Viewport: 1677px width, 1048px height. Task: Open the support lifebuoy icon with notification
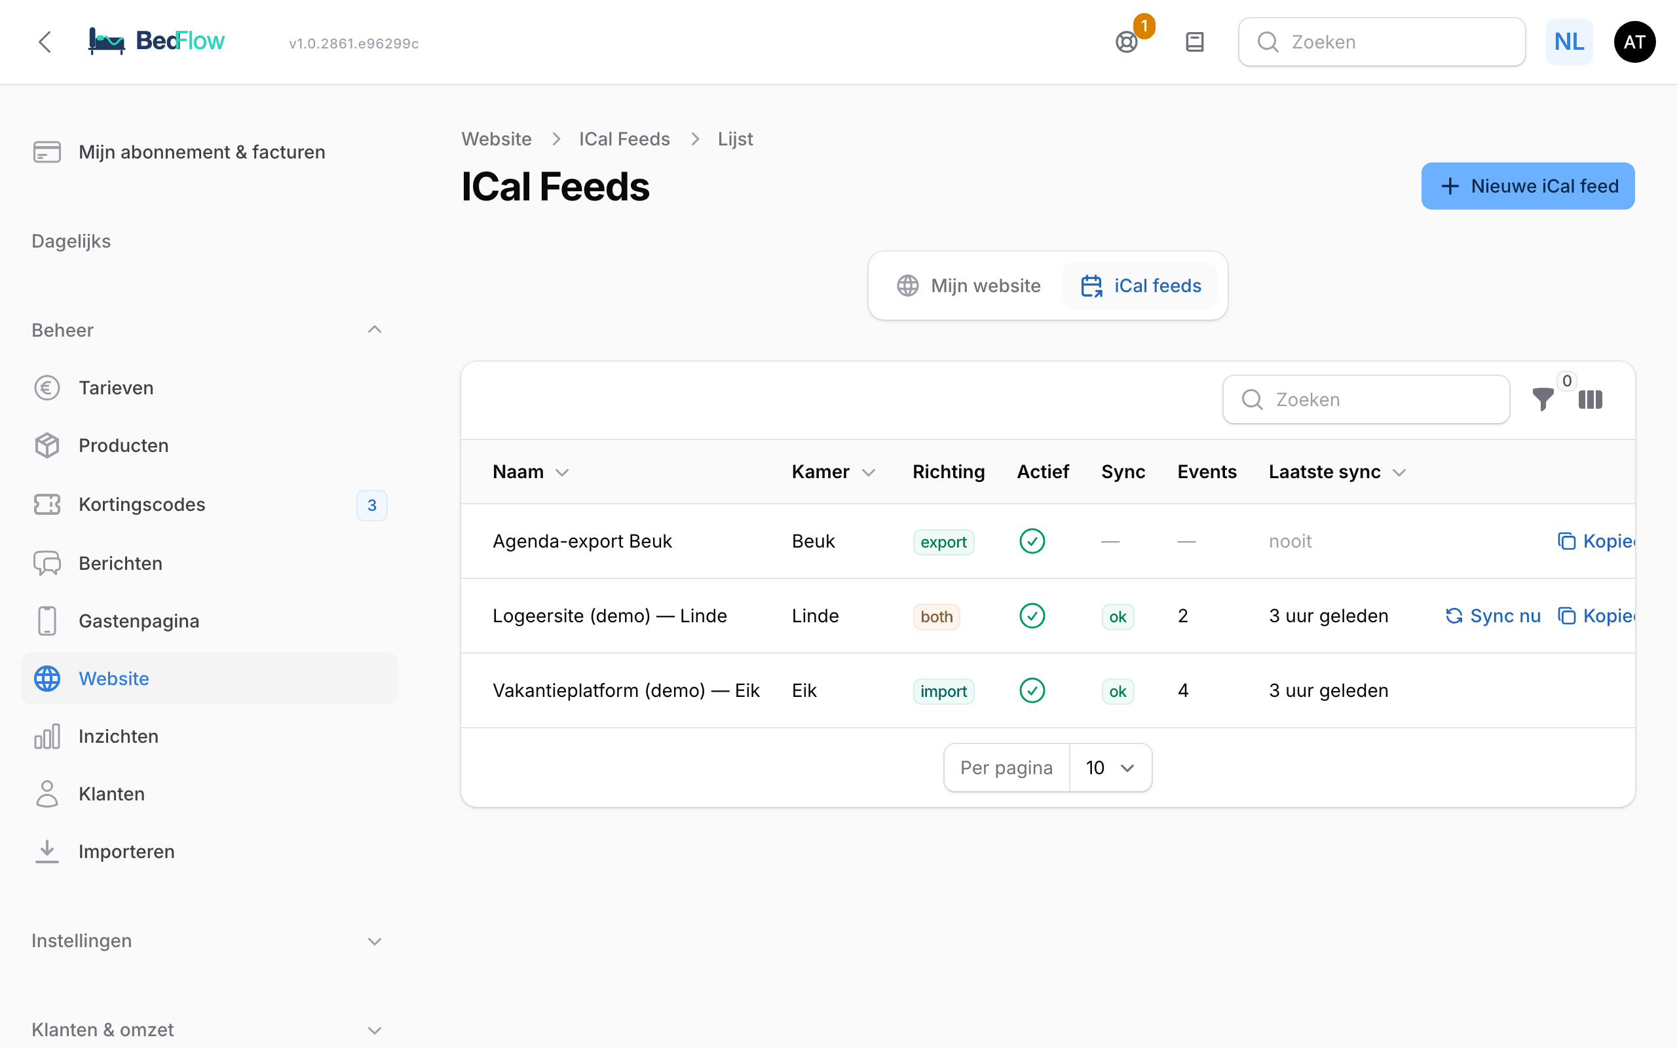pyautogui.click(x=1127, y=43)
